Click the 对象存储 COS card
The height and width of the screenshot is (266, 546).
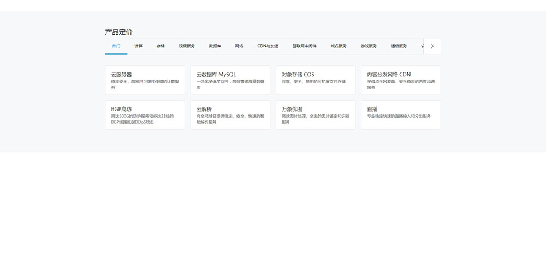[315, 80]
